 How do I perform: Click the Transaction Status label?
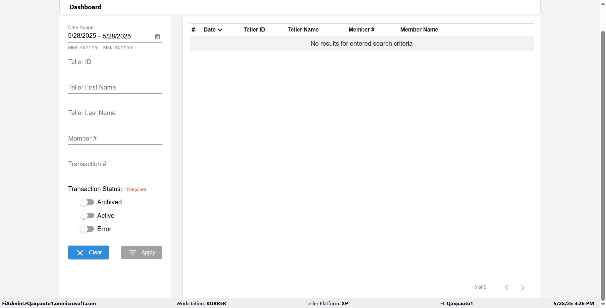pos(95,189)
